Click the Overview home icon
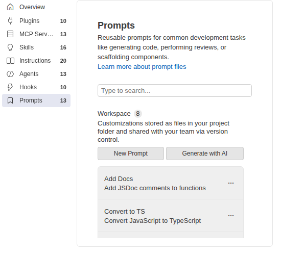Viewport: 281px width, 255px height. [10, 7]
